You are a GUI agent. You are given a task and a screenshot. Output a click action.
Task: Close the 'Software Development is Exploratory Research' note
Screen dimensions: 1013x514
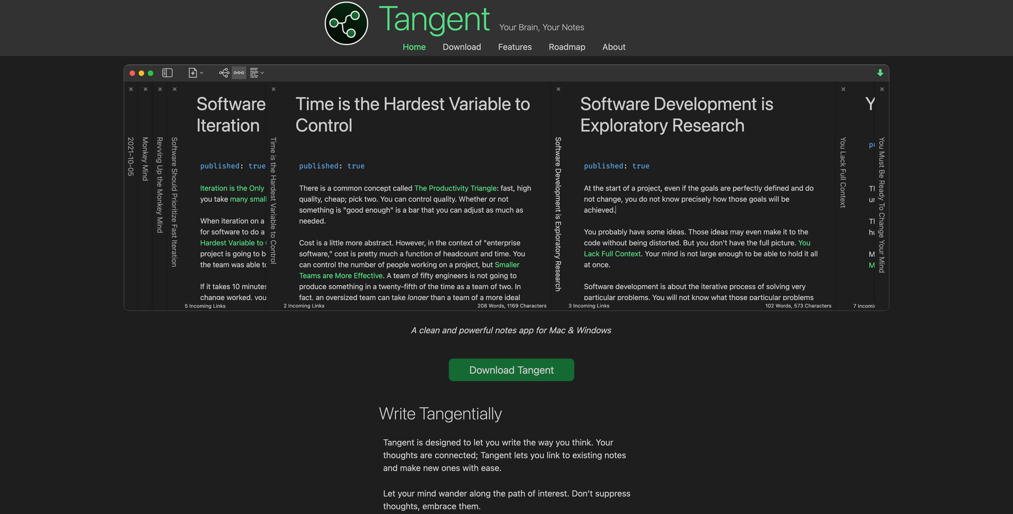tap(558, 89)
